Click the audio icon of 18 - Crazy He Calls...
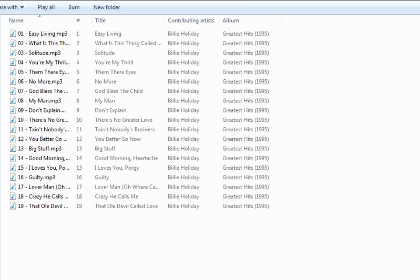 [13, 196]
